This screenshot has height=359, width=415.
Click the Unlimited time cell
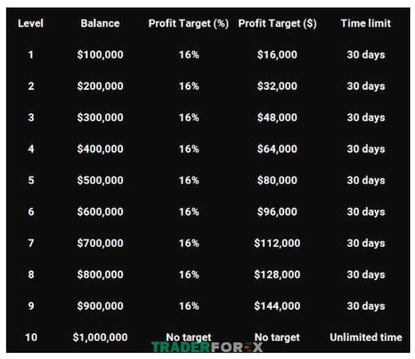[366, 338]
